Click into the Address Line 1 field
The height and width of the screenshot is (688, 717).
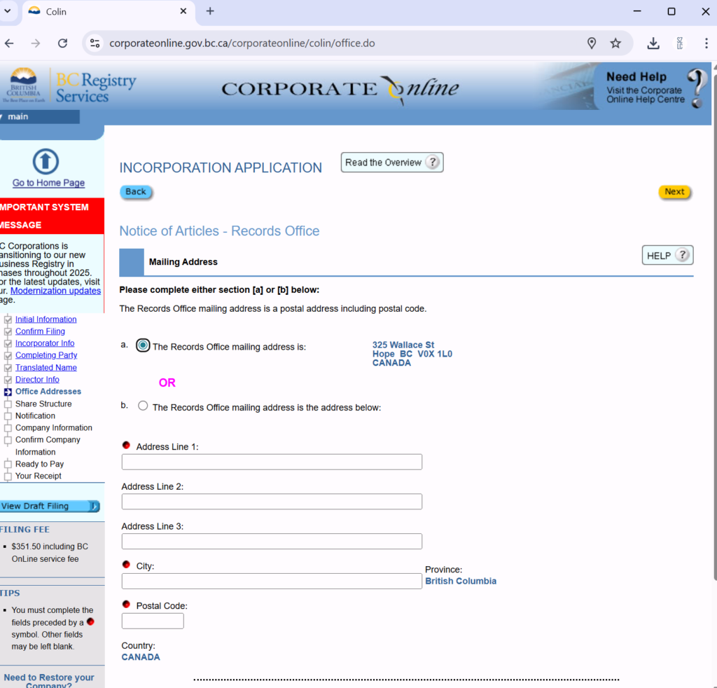tap(272, 462)
